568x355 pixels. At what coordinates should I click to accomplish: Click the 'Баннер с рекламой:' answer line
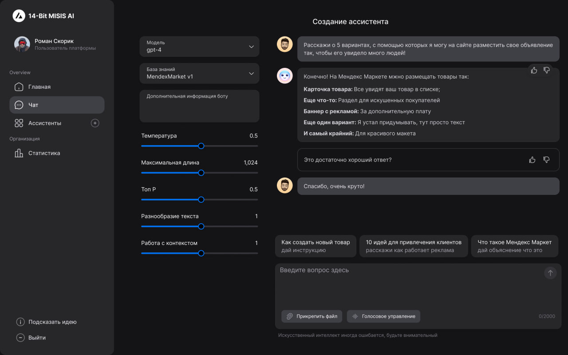[367, 111]
